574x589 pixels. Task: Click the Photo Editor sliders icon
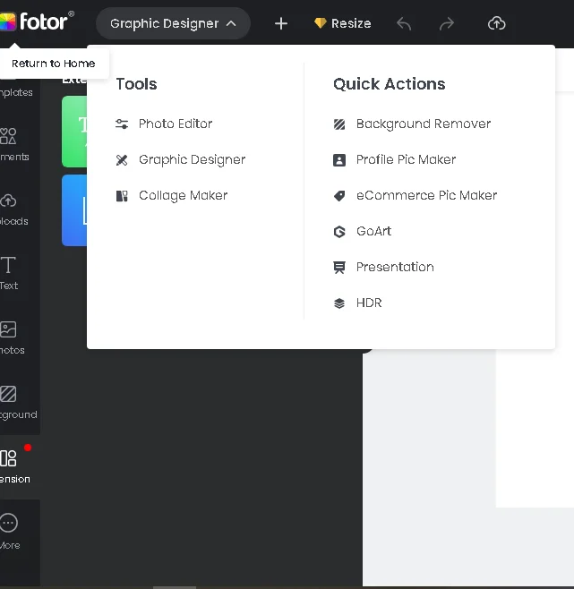(122, 124)
